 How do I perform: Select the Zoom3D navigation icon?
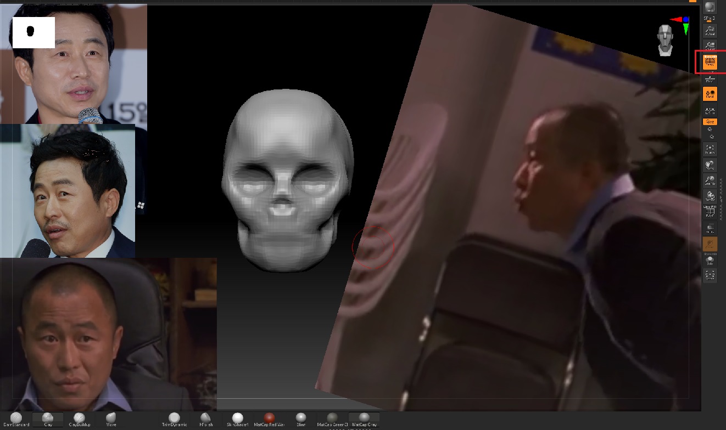click(710, 180)
